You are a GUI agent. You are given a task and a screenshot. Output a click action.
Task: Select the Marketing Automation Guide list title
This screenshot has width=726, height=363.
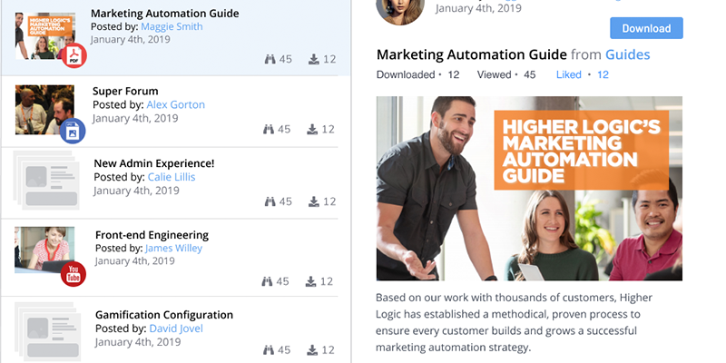165,14
